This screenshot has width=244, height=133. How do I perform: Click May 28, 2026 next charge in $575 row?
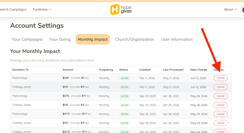(x=199, y=96)
